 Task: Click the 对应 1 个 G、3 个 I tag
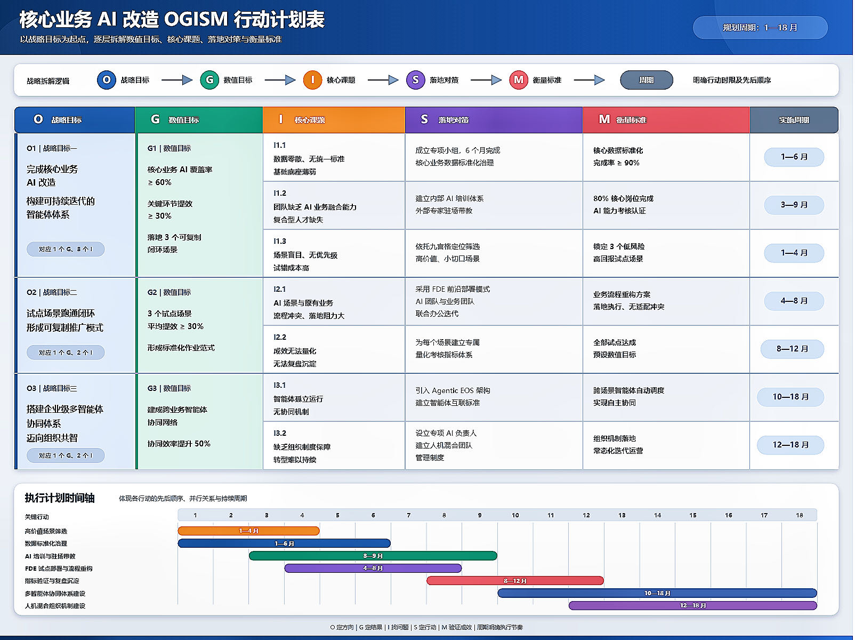66,249
